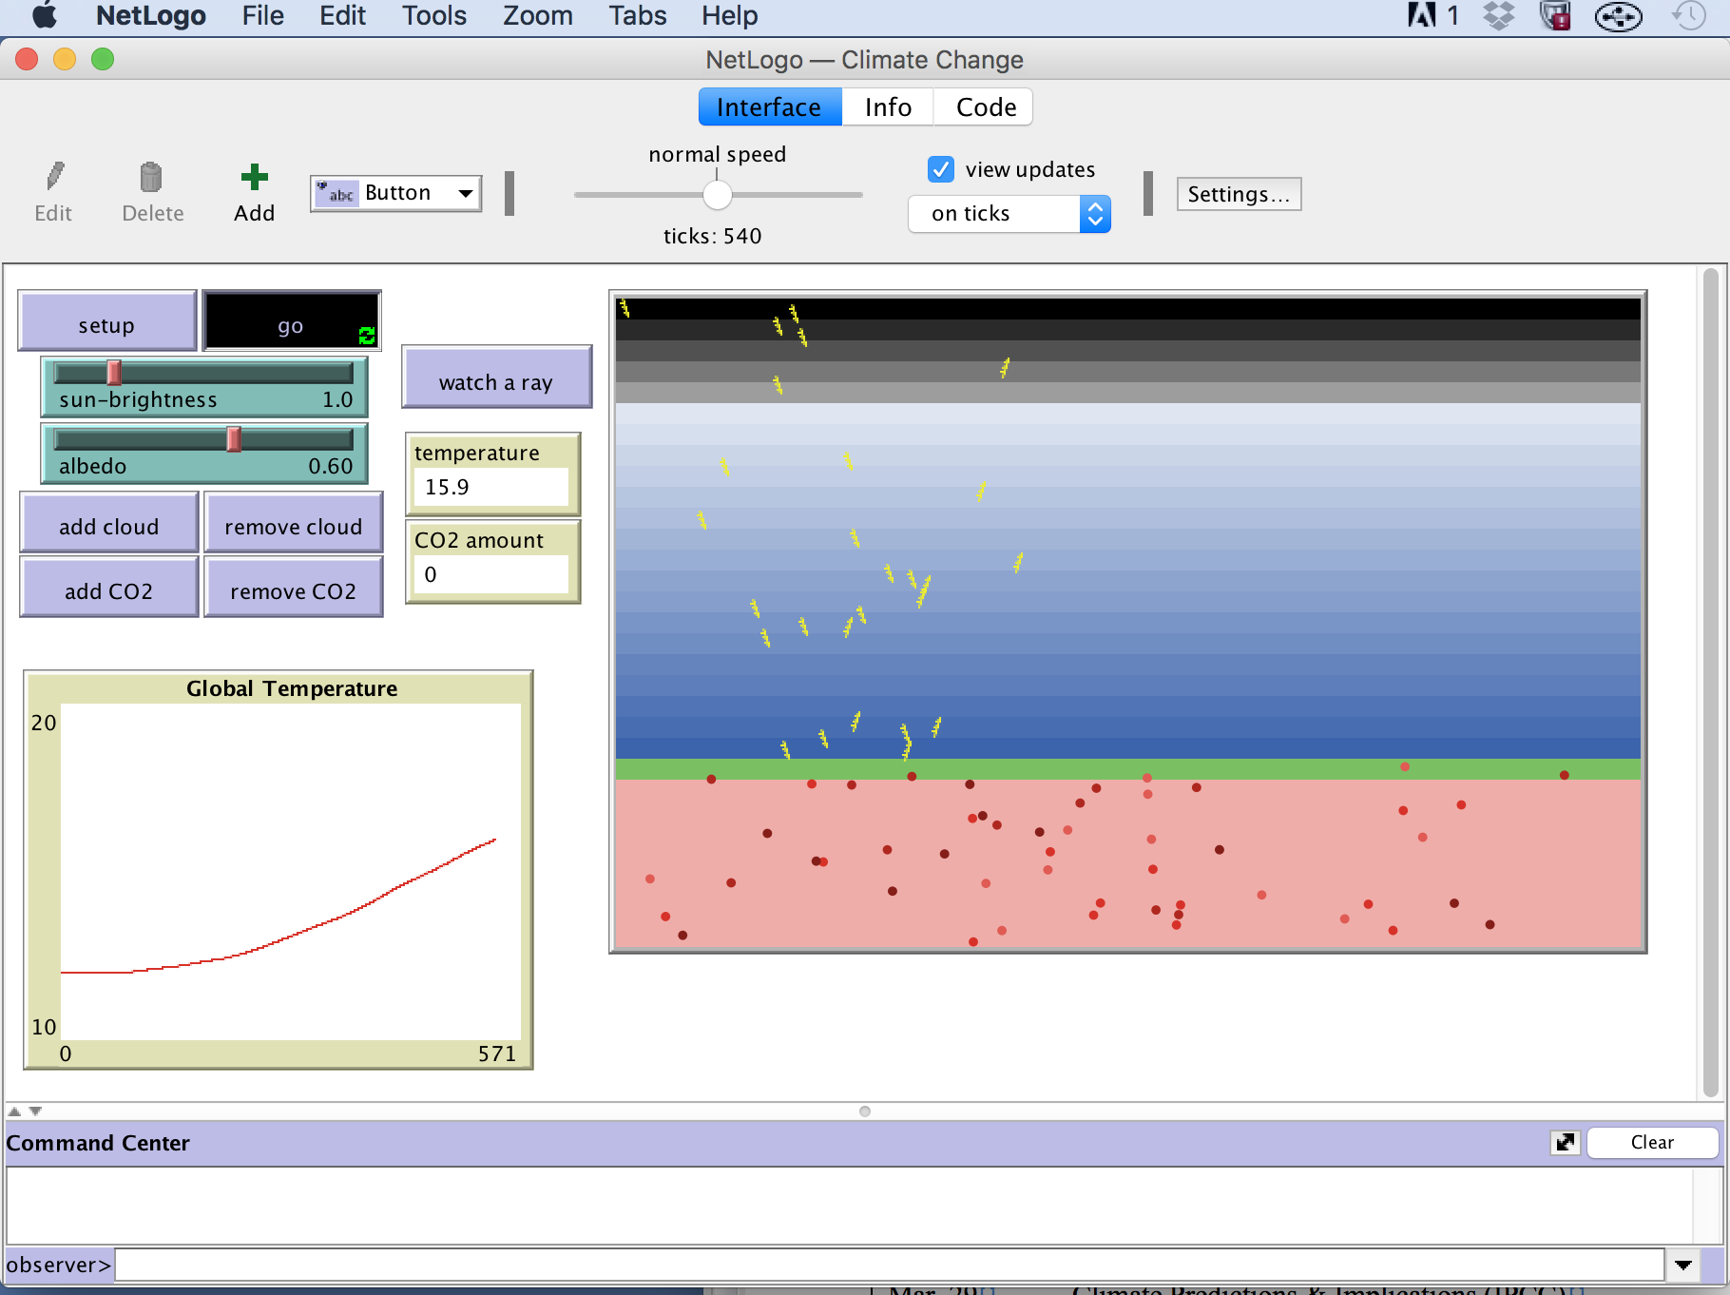The image size is (1730, 1295).
Task: Click the observer> agent prompt label
Action: pyautogui.click(x=59, y=1265)
